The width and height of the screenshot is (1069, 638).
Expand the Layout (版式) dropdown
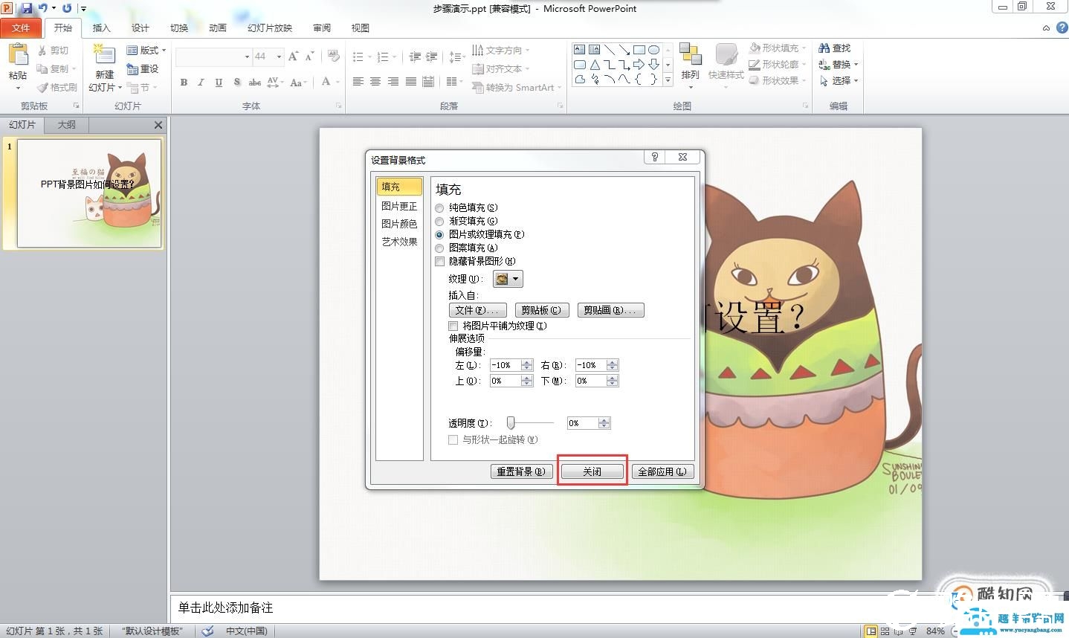click(x=146, y=51)
